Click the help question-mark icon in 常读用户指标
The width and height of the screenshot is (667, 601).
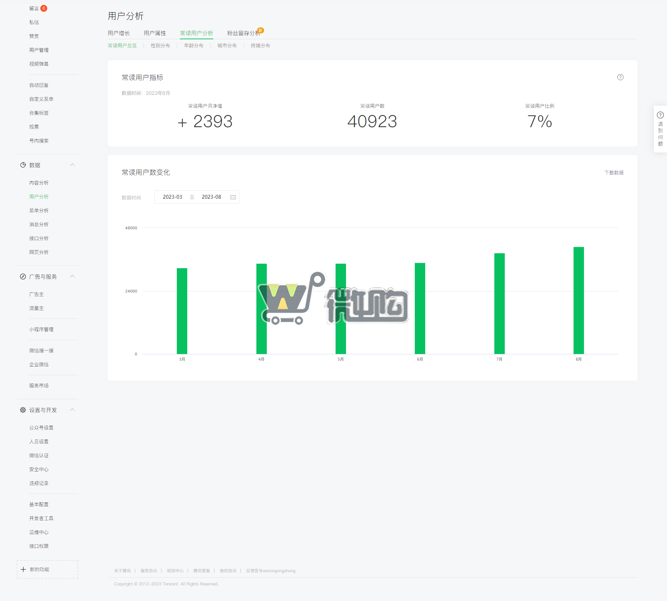(620, 77)
